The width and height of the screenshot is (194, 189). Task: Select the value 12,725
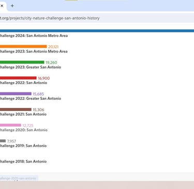[28, 125]
